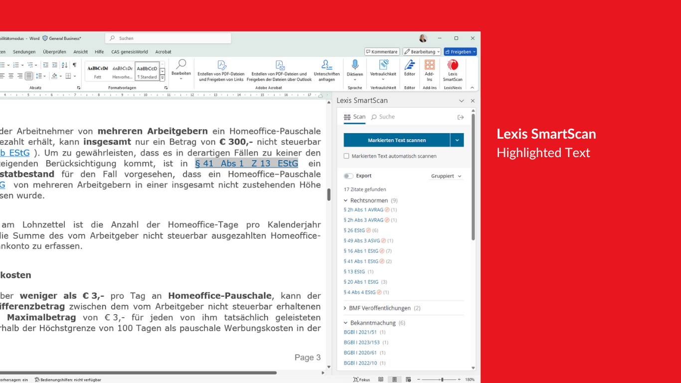Open the Gruppiert dropdown
Viewport: 681px width, 383px height.
point(446,176)
